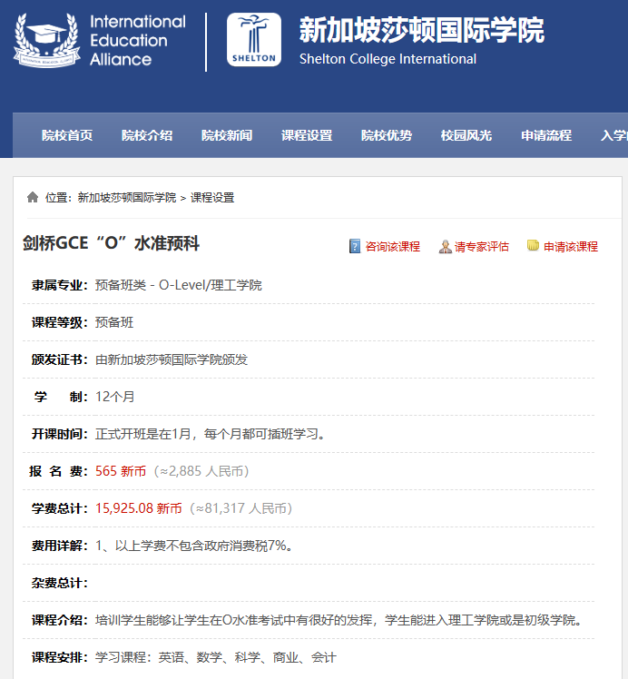This screenshot has height=679, width=628.
Task: Click the home icon in breadcrumb
Action: 33,198
